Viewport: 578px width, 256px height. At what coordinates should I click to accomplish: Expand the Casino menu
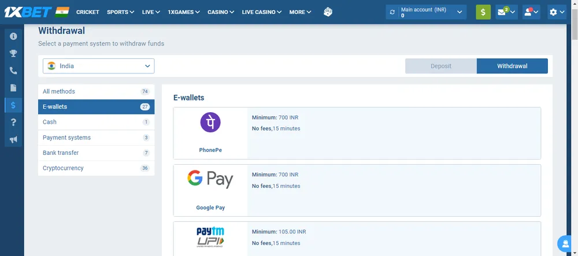[x=221, y=12]
